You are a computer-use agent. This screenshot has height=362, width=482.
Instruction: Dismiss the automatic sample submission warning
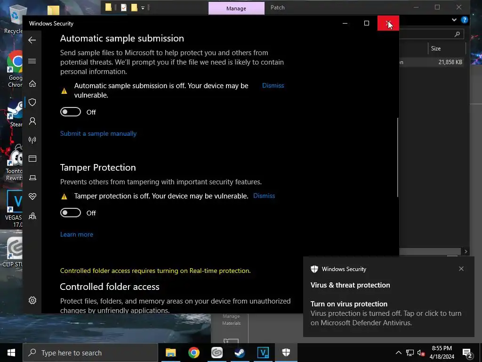[273, 86]
